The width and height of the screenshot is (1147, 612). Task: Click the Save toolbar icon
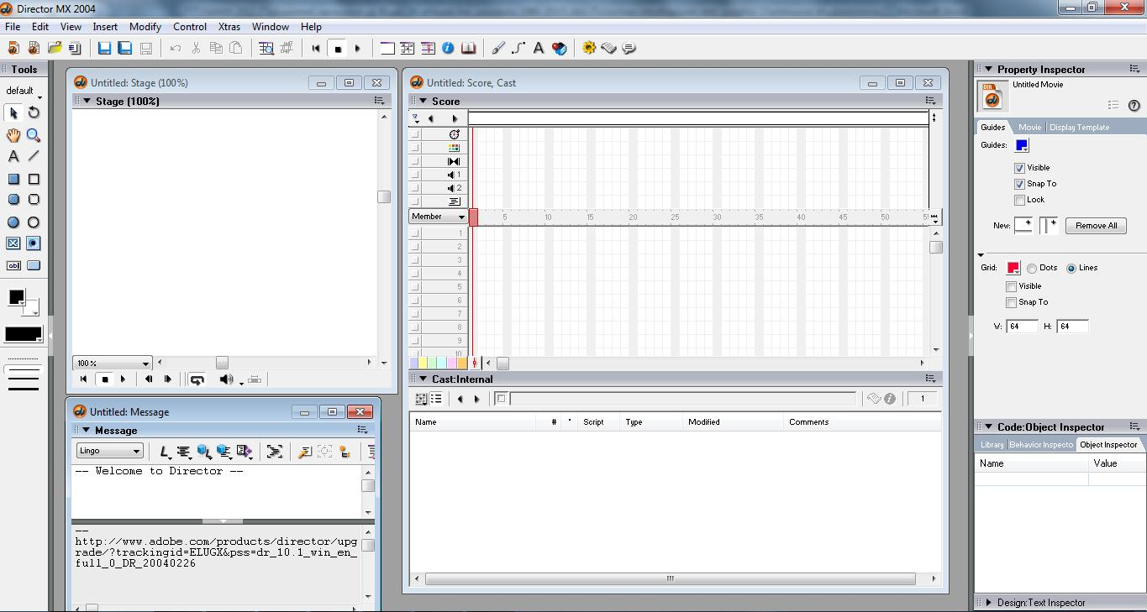105,48
